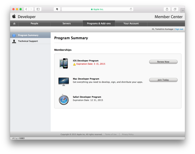This screenshot has height=154, width=195.
Task: Click the Developer title text
Action: (27, 17)
